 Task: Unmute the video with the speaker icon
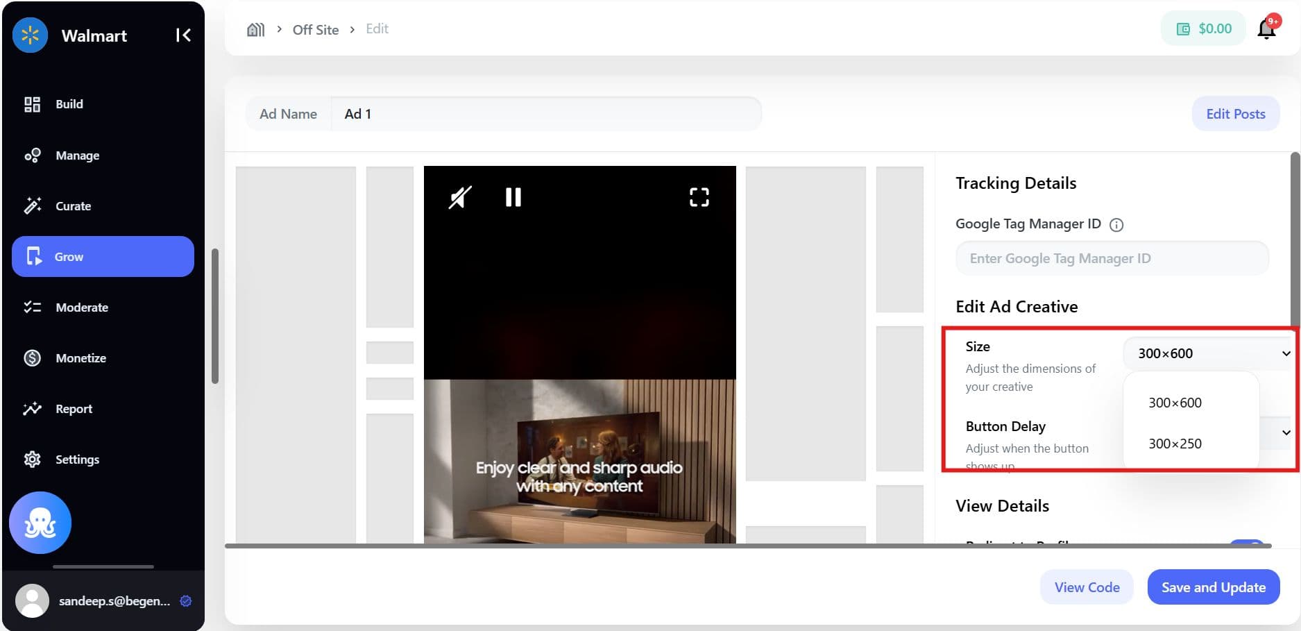(x=460, y=197)
